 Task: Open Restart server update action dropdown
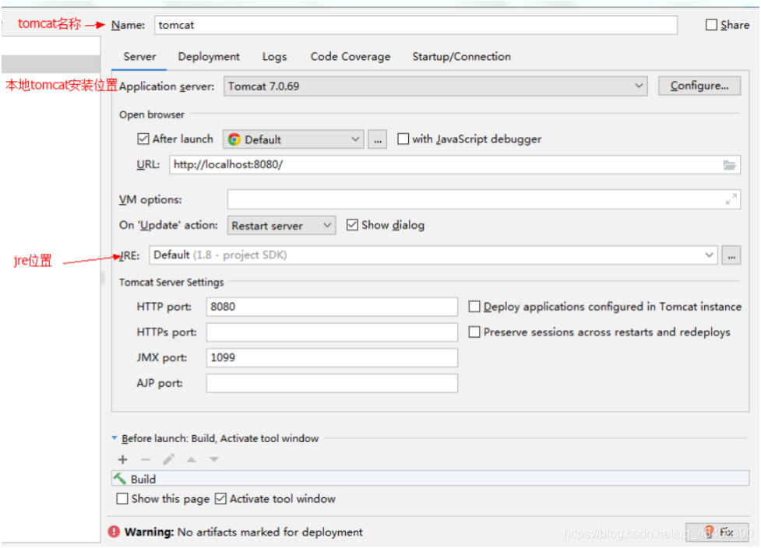281,226
